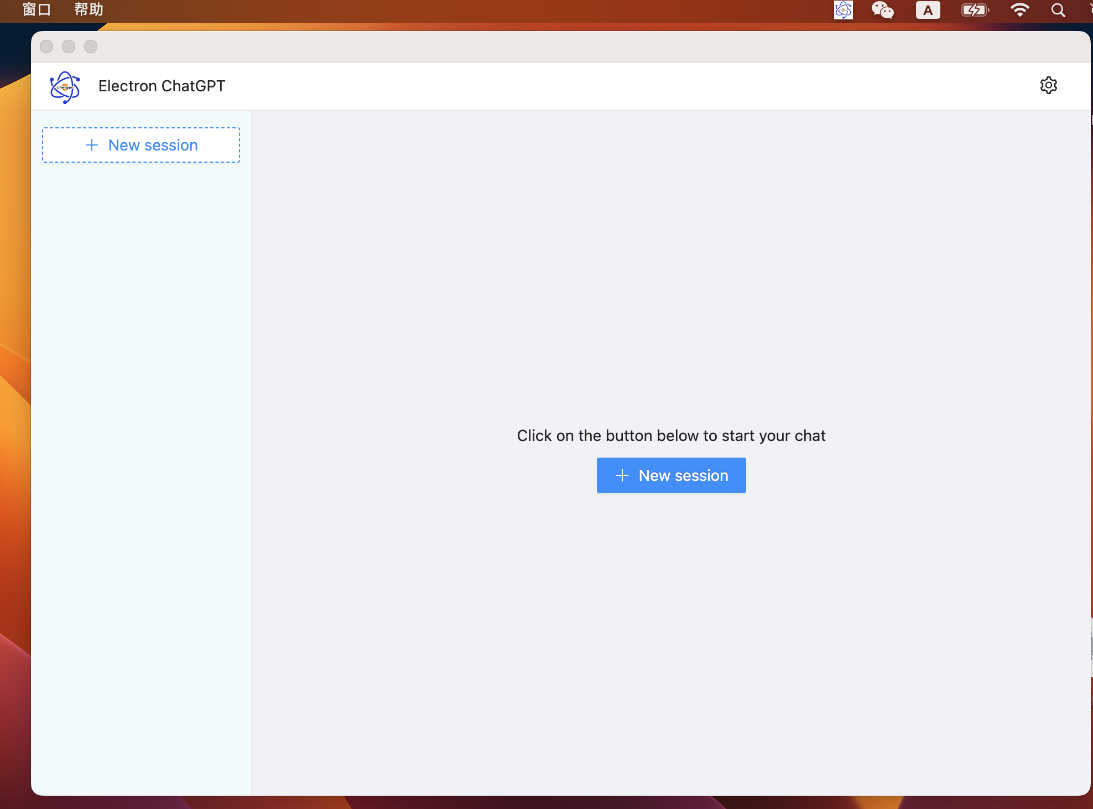Screen dimensions: 1093x809
Task: Click the Electron ChatGPT atom logo
Action: 65,87
